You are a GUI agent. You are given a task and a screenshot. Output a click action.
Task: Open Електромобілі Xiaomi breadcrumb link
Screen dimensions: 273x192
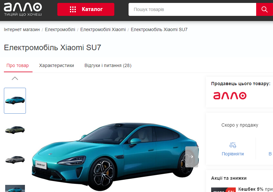[x=103, y=29]
